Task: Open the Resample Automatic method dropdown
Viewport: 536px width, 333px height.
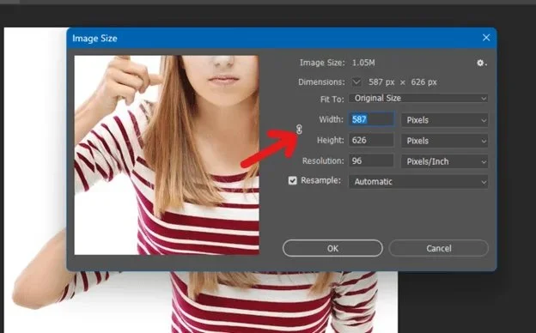Action: (x=418, y=182)
